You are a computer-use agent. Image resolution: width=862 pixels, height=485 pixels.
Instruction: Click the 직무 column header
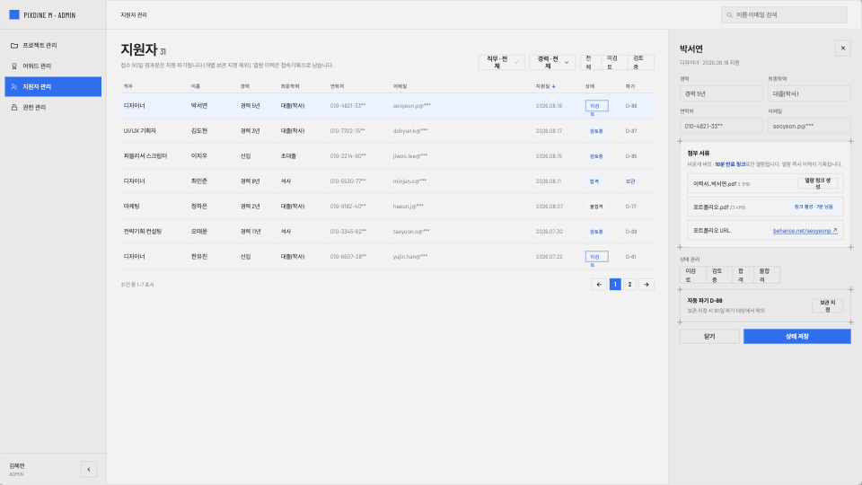[x=128, y=86]
